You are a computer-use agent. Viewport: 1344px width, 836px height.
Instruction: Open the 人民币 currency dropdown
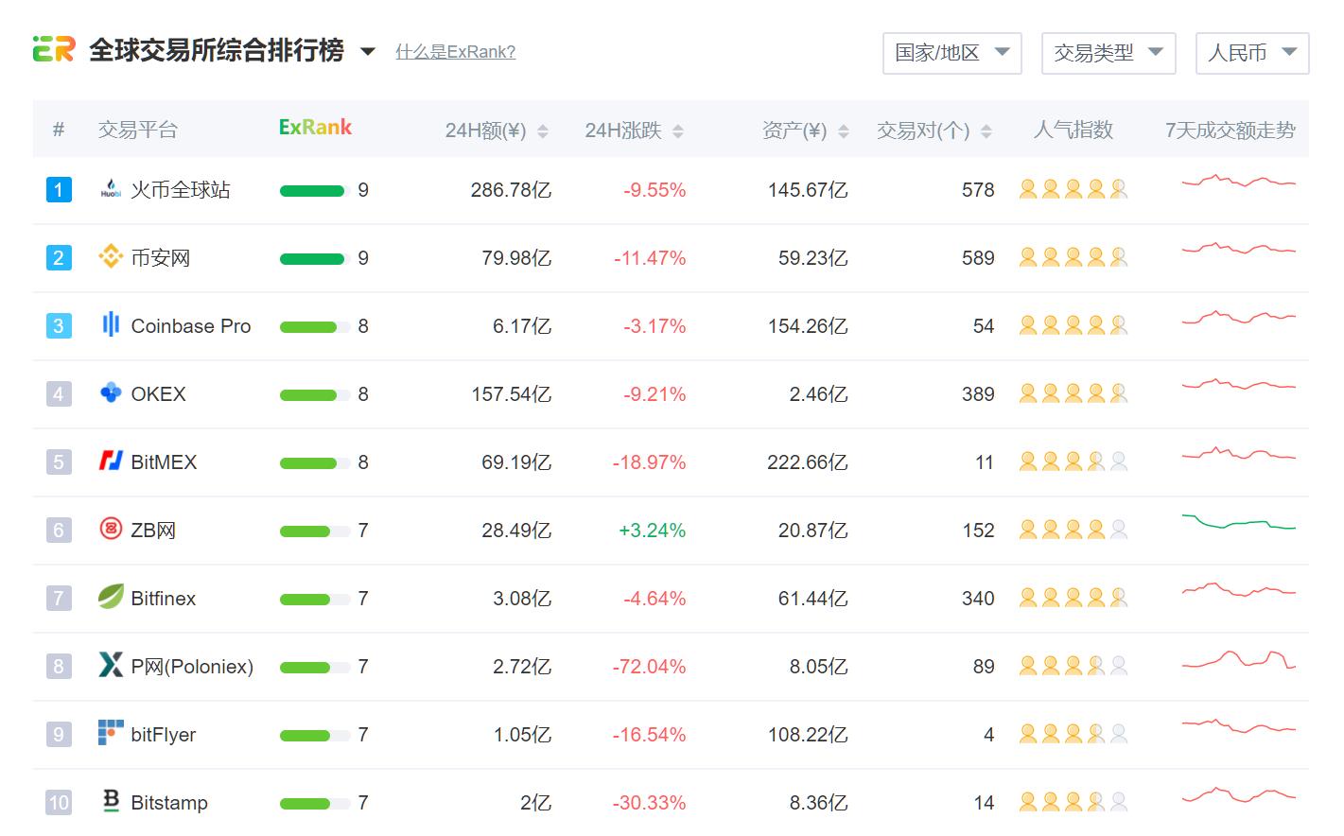pos(1252,53)
